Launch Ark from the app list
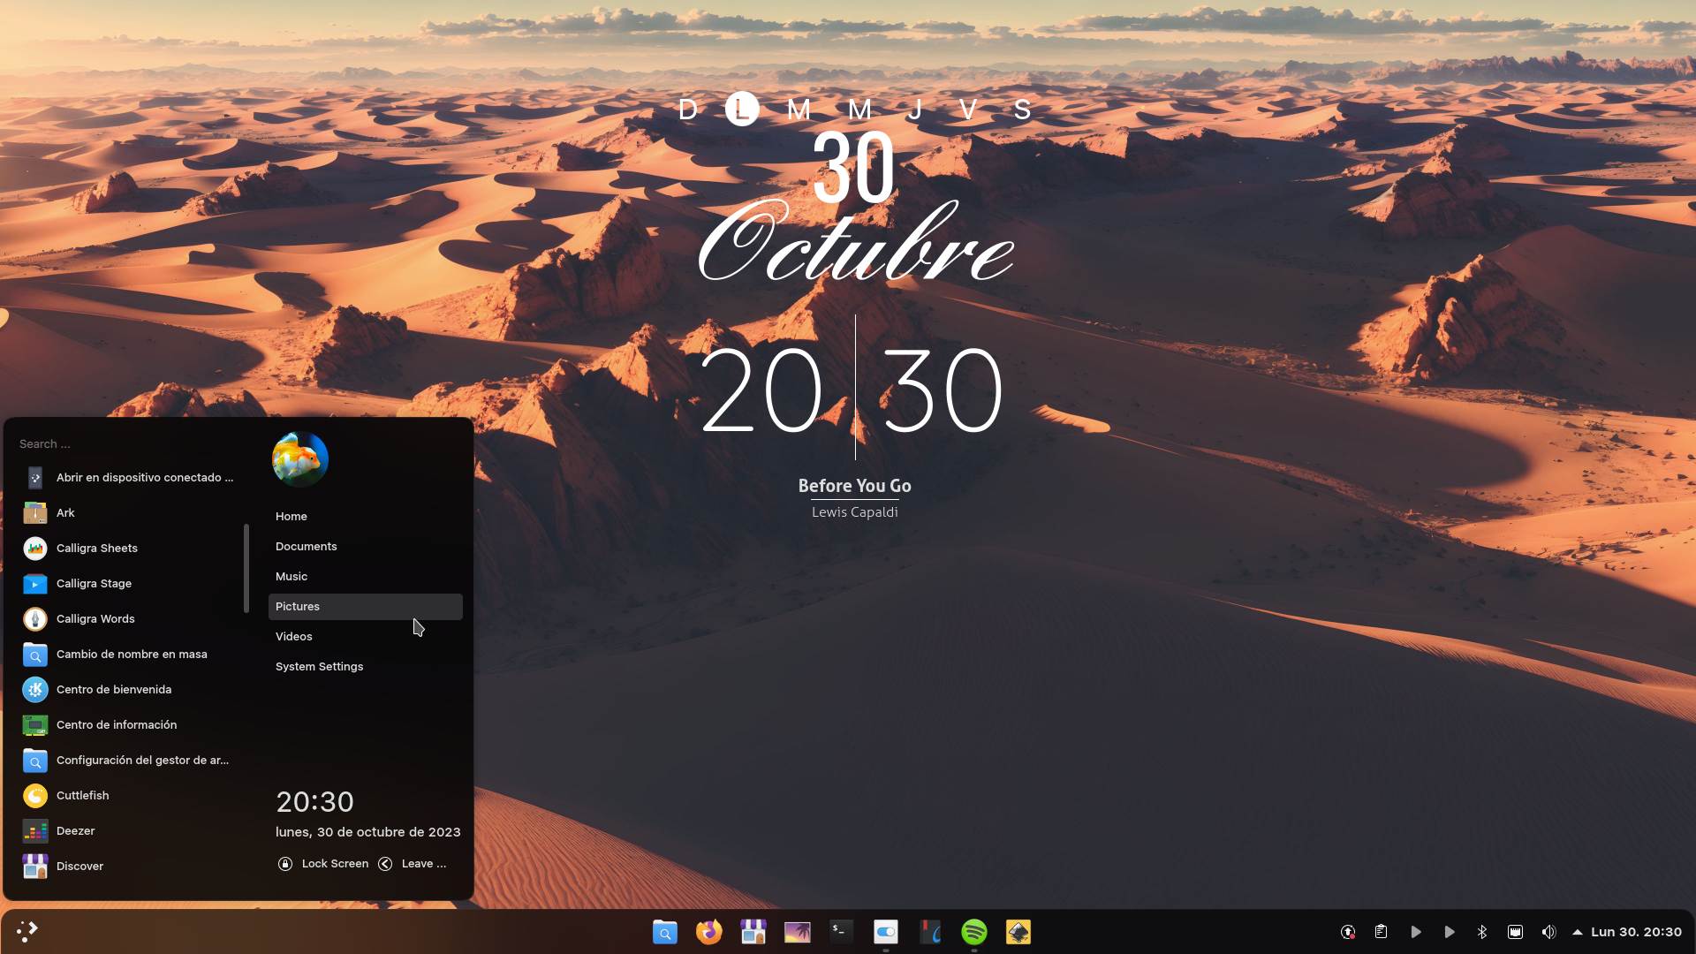Image resolution: width=1696 pixels, height=954 pixels. (x=131, y=513)
